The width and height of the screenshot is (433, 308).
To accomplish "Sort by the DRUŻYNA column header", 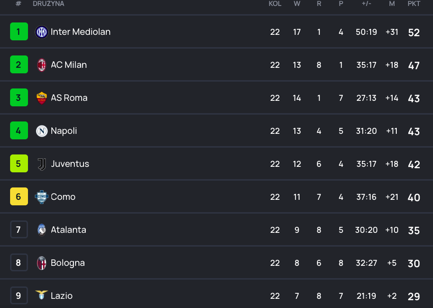I will click(x=49, y=4).
